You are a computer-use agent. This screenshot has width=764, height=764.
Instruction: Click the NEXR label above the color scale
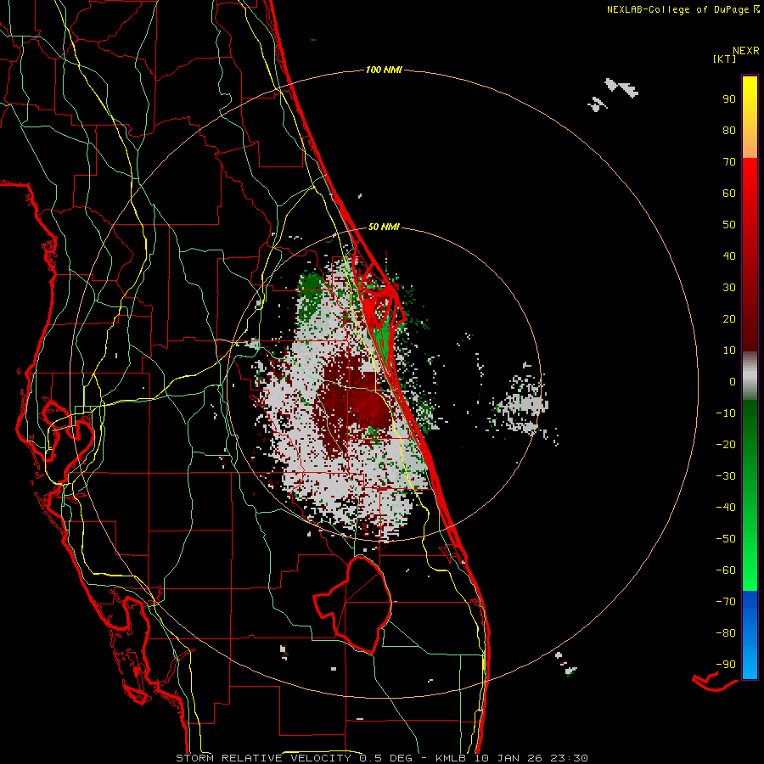(746, 51)
